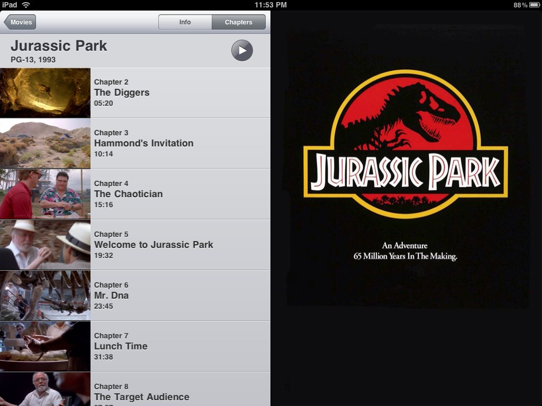Screen dimensions: 542x406
Task: Click the 'Jurassic Park' movie heading
Action: pos(59,46)
